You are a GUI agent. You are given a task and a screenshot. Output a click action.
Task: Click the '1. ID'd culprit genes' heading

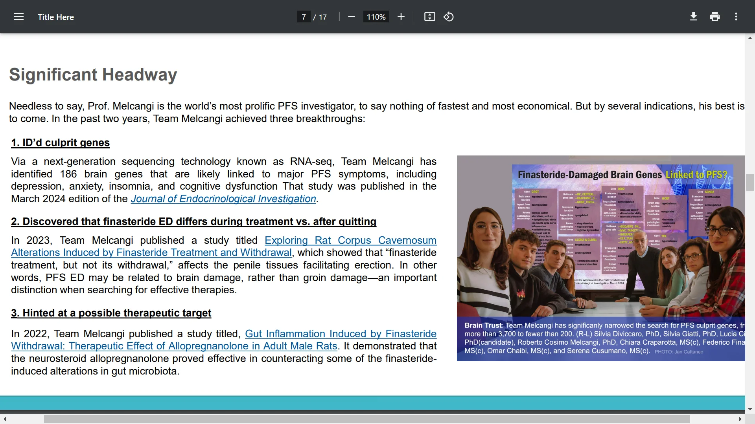[60, 143]
